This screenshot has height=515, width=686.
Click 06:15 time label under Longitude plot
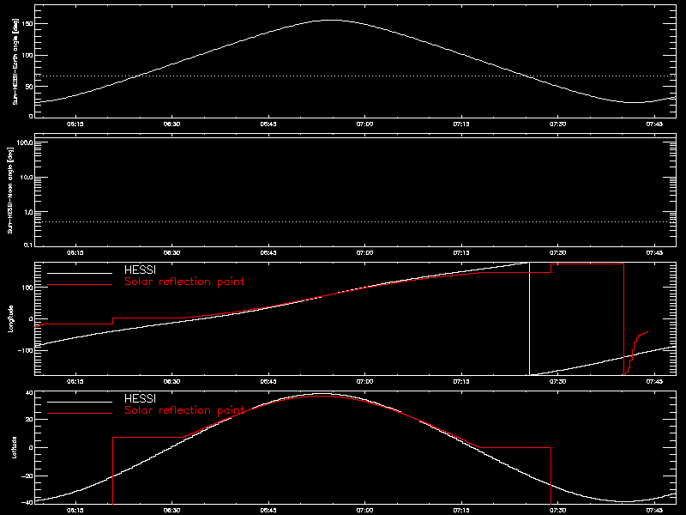pos(75,382)
